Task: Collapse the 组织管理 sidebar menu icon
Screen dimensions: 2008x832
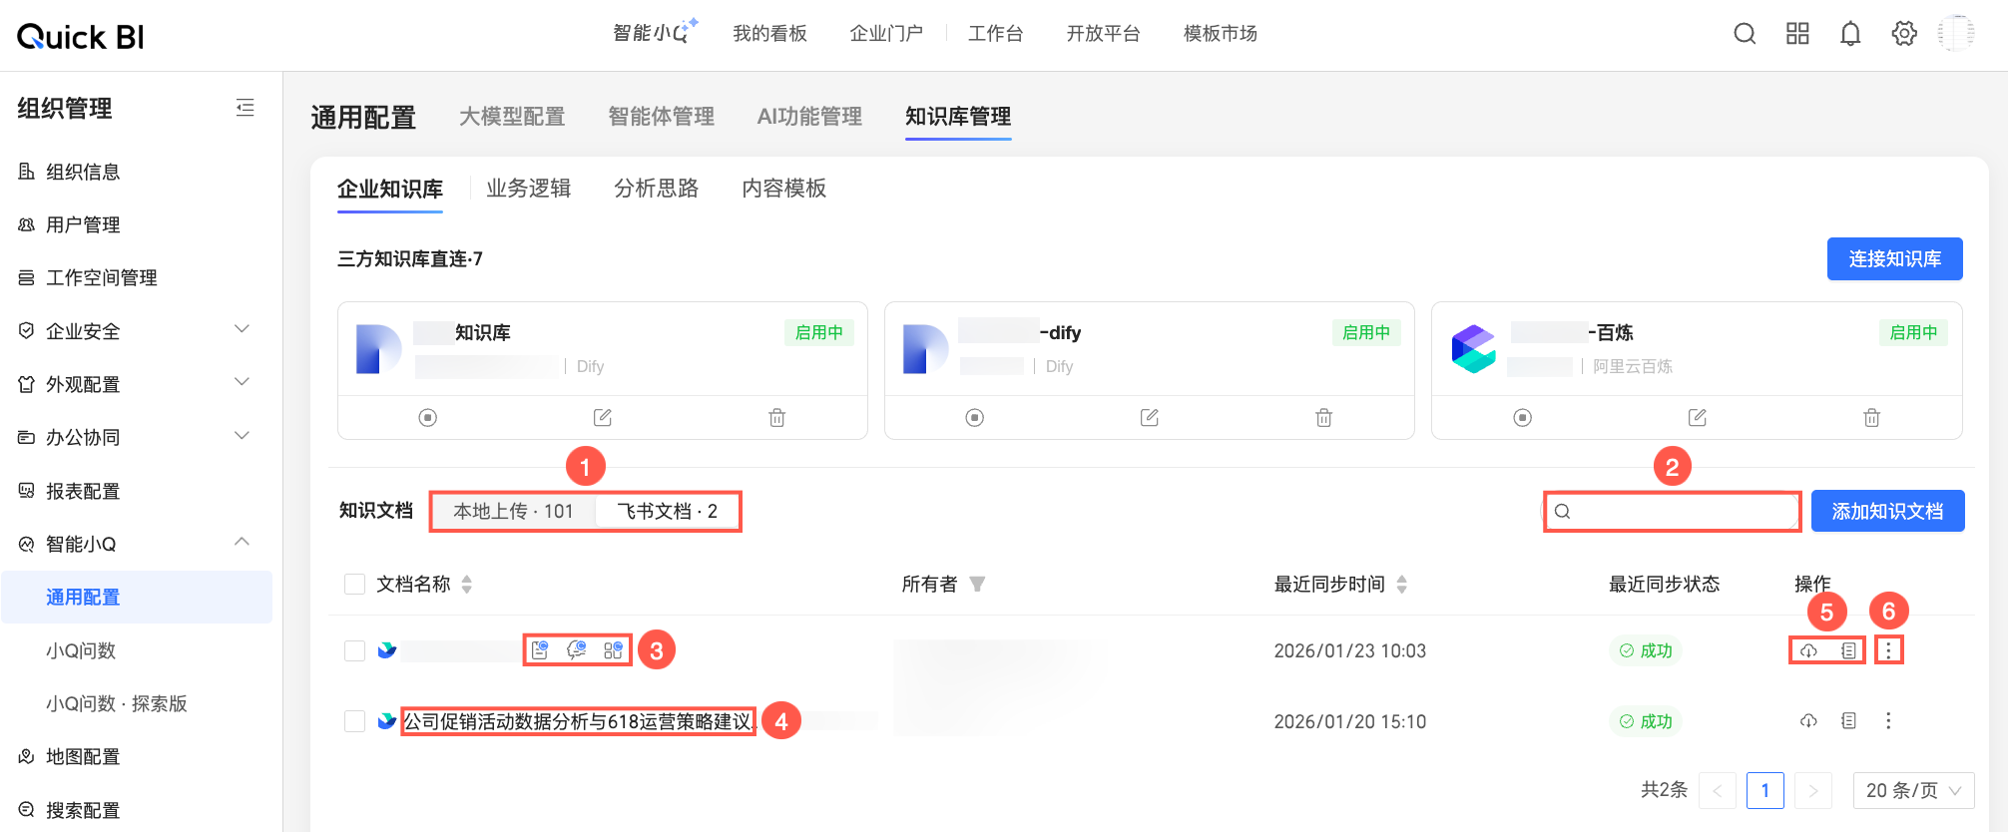Action: tap(245, 108)
